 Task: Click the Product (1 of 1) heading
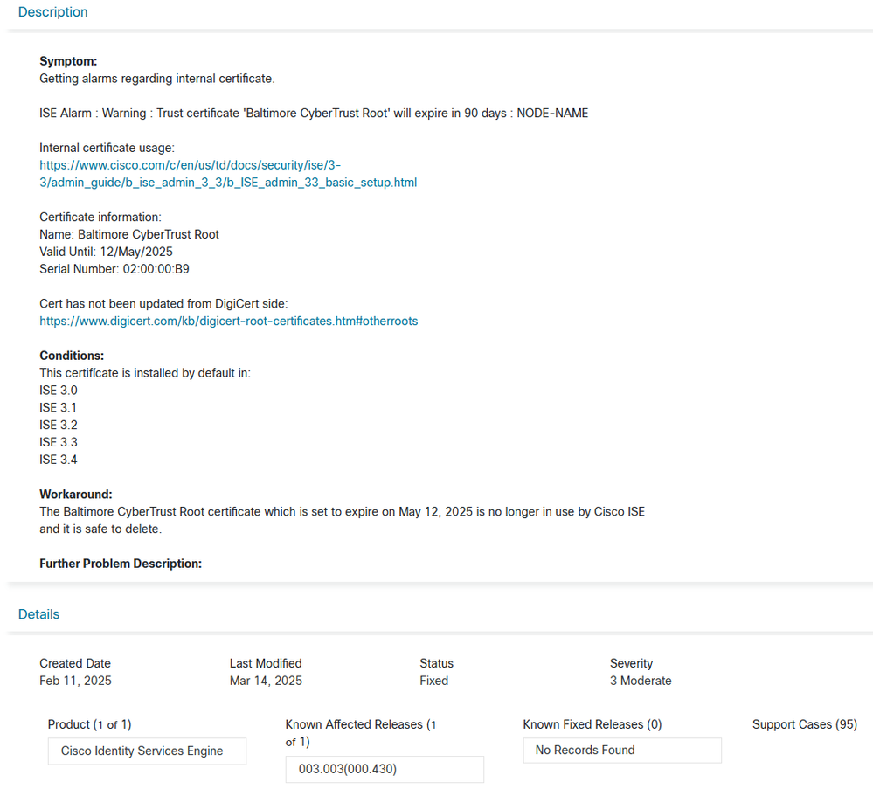click(x=90, y=724)
